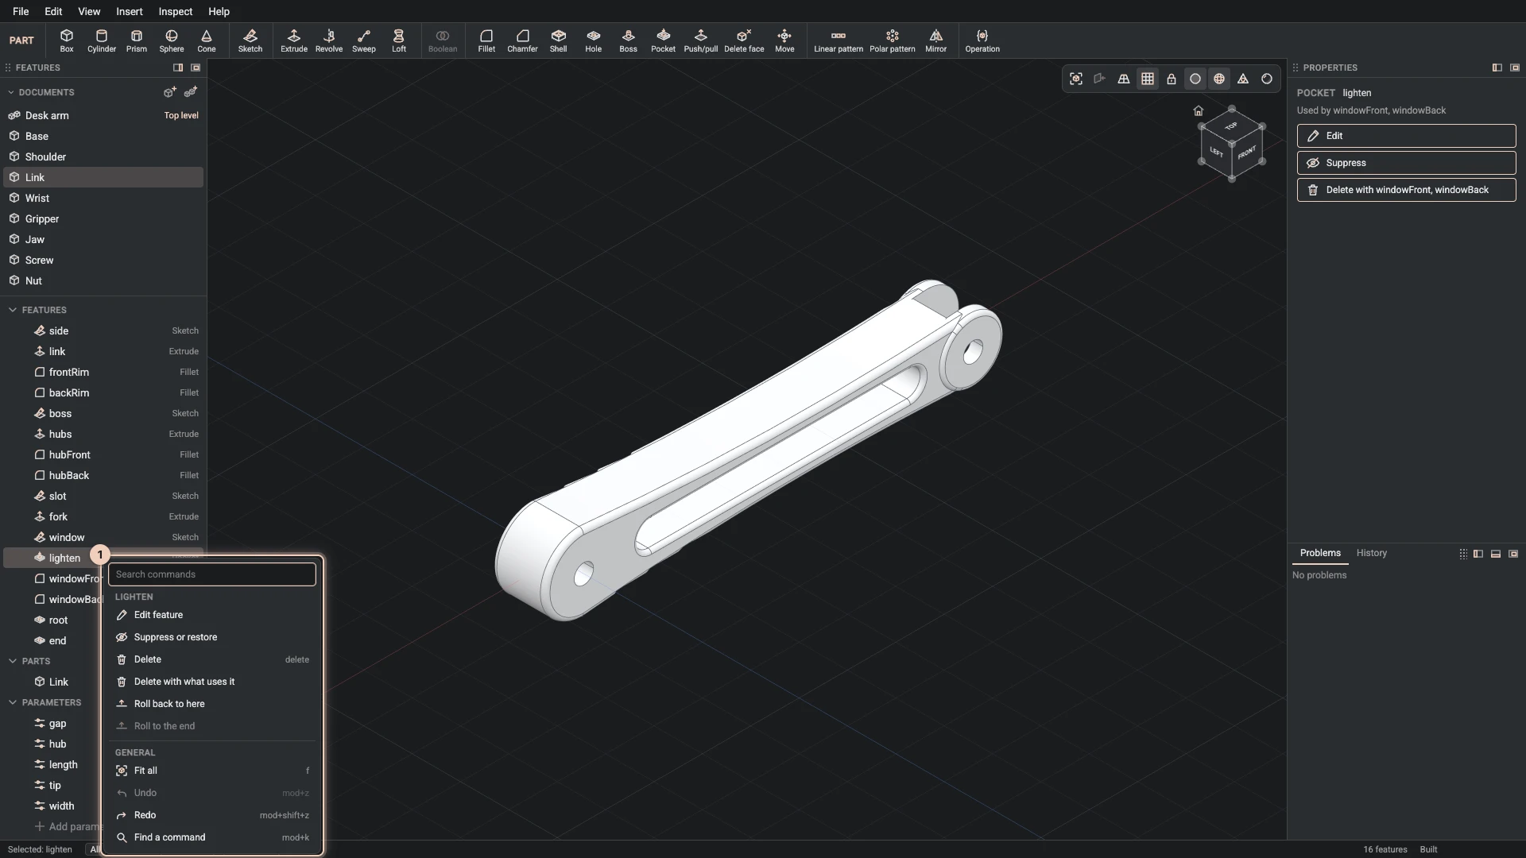Screen dimensions: 1526x858
Task: Collapse the Documents section
Action: coord(11,92)
